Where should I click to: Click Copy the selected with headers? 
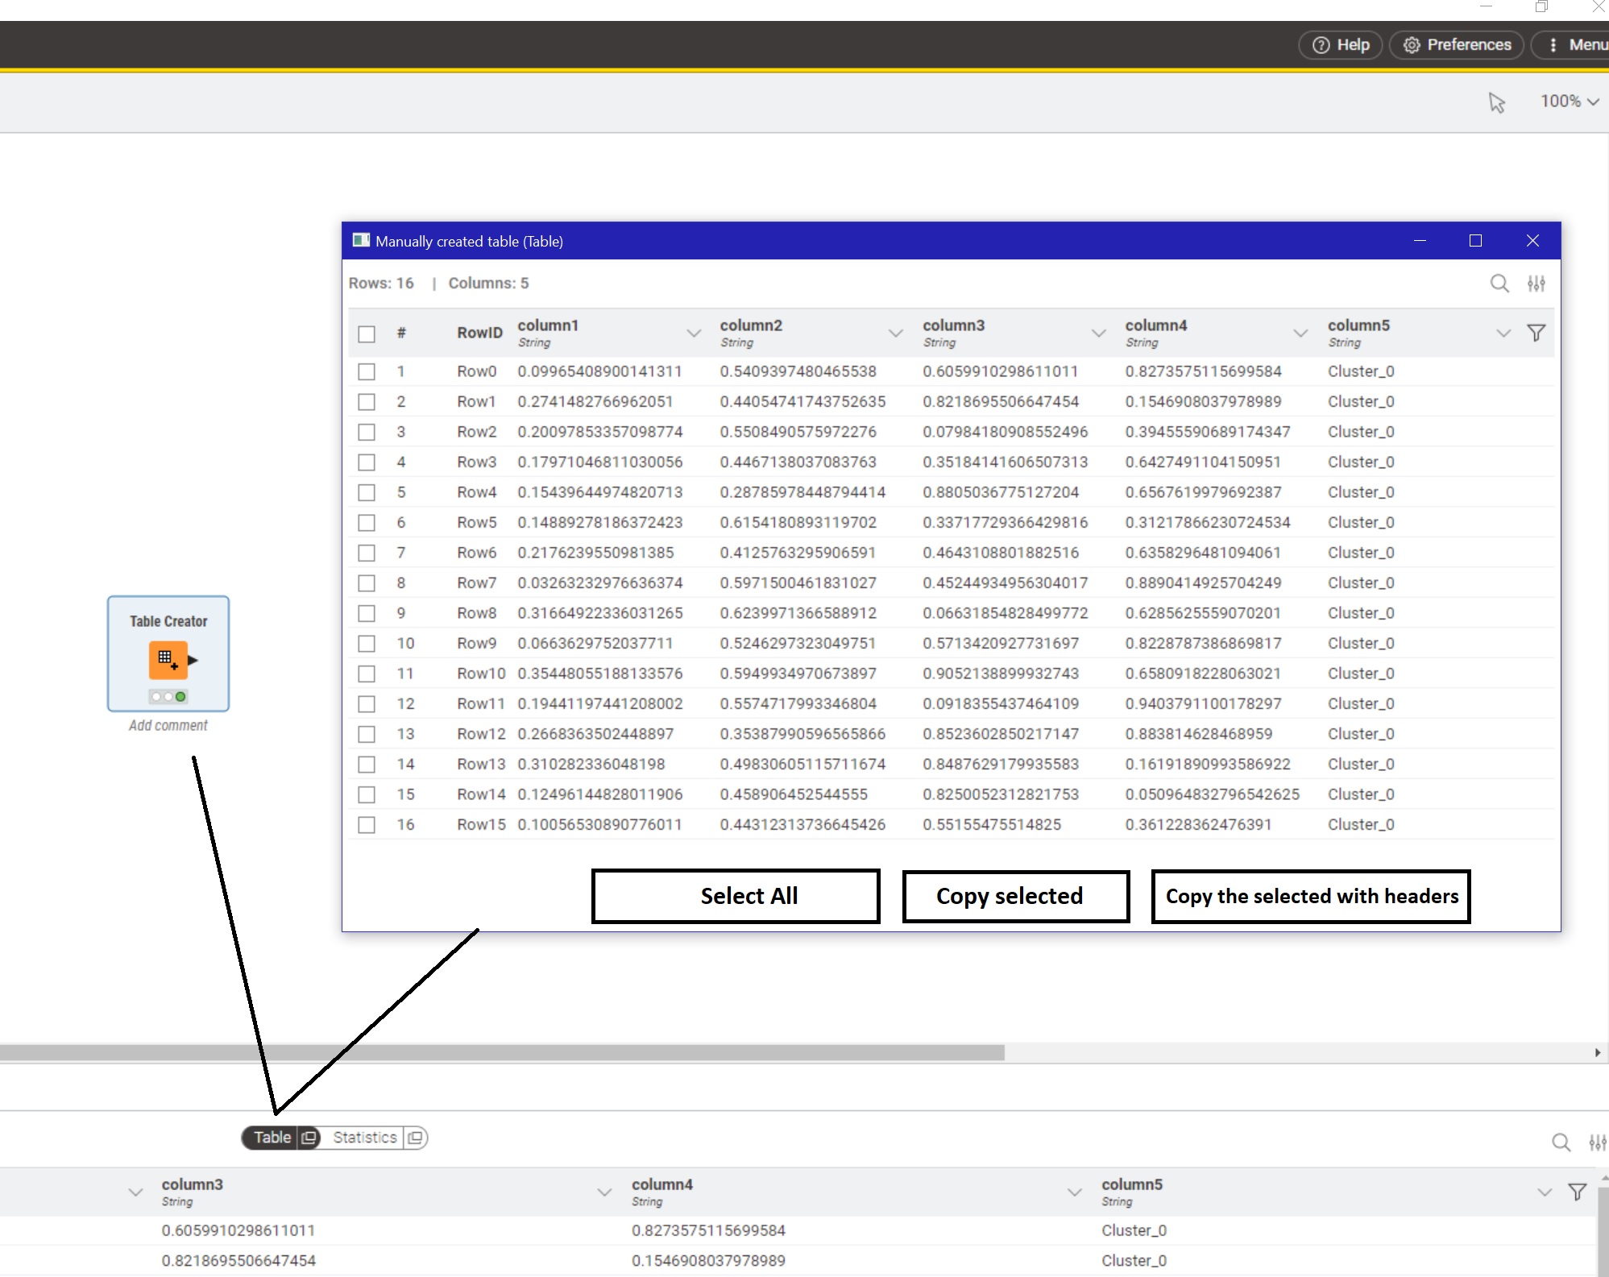(x=1311, y=896)
